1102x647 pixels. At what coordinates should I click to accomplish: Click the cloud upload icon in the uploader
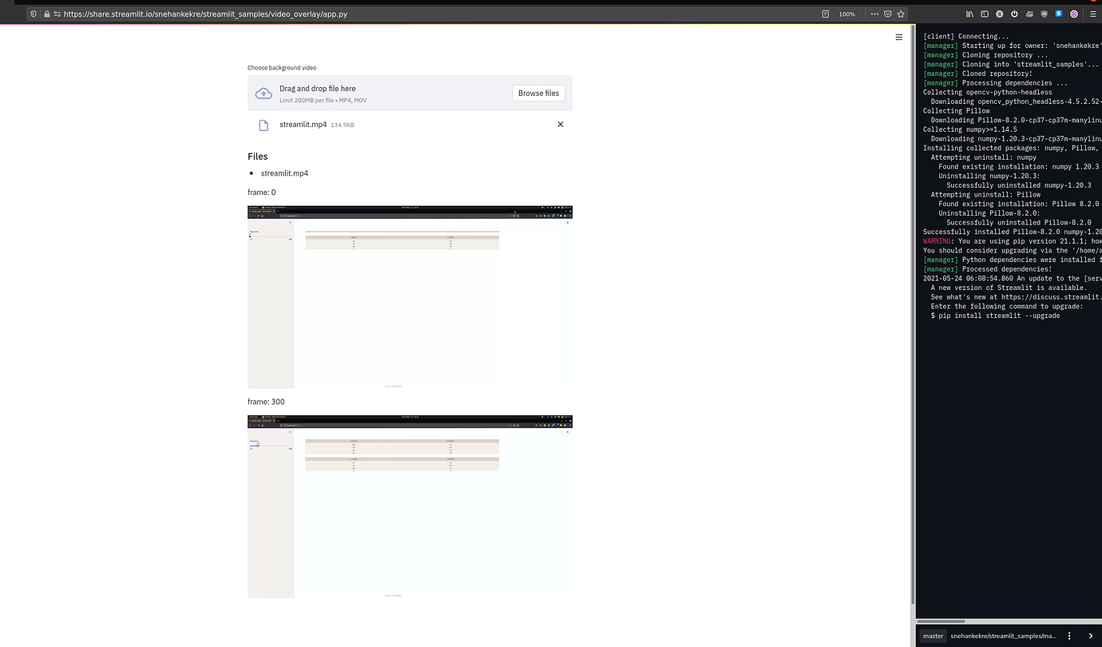pos(264,93)
